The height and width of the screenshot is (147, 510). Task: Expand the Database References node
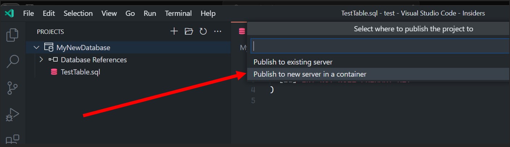(x=41, y=60)
